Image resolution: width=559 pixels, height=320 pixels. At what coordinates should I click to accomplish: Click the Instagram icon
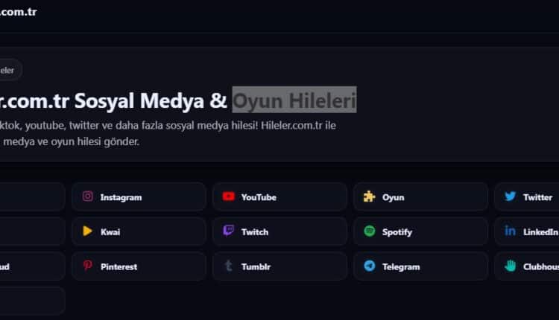pyautogui.click(x=88, y=197)
